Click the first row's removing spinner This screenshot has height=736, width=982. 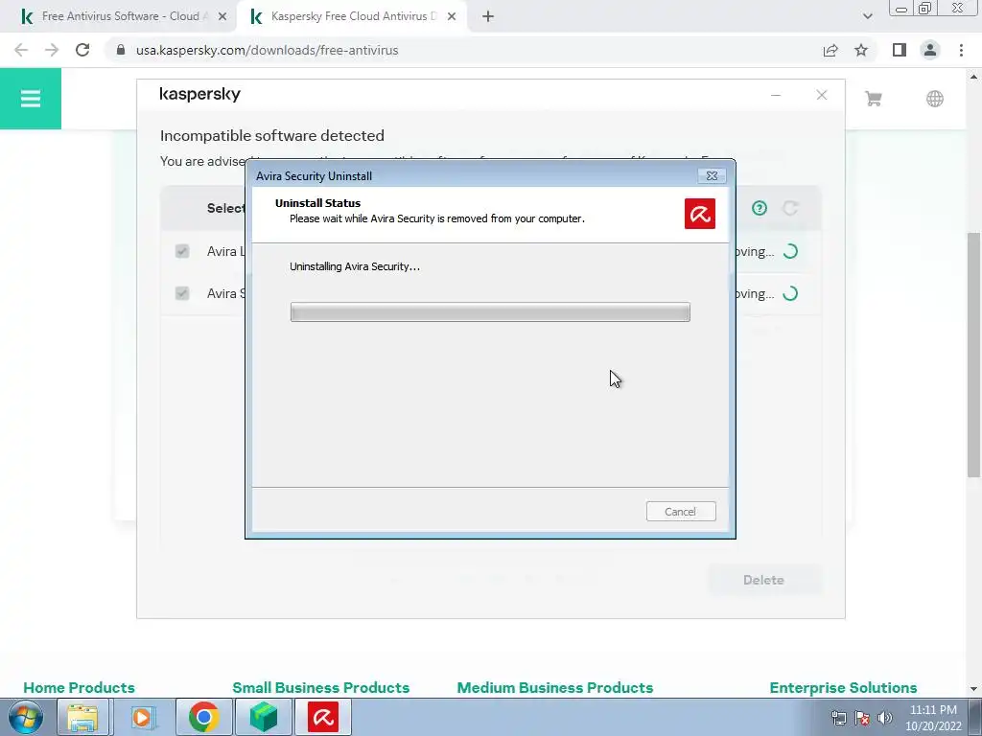pyautogui.click(x=790, y=252)
